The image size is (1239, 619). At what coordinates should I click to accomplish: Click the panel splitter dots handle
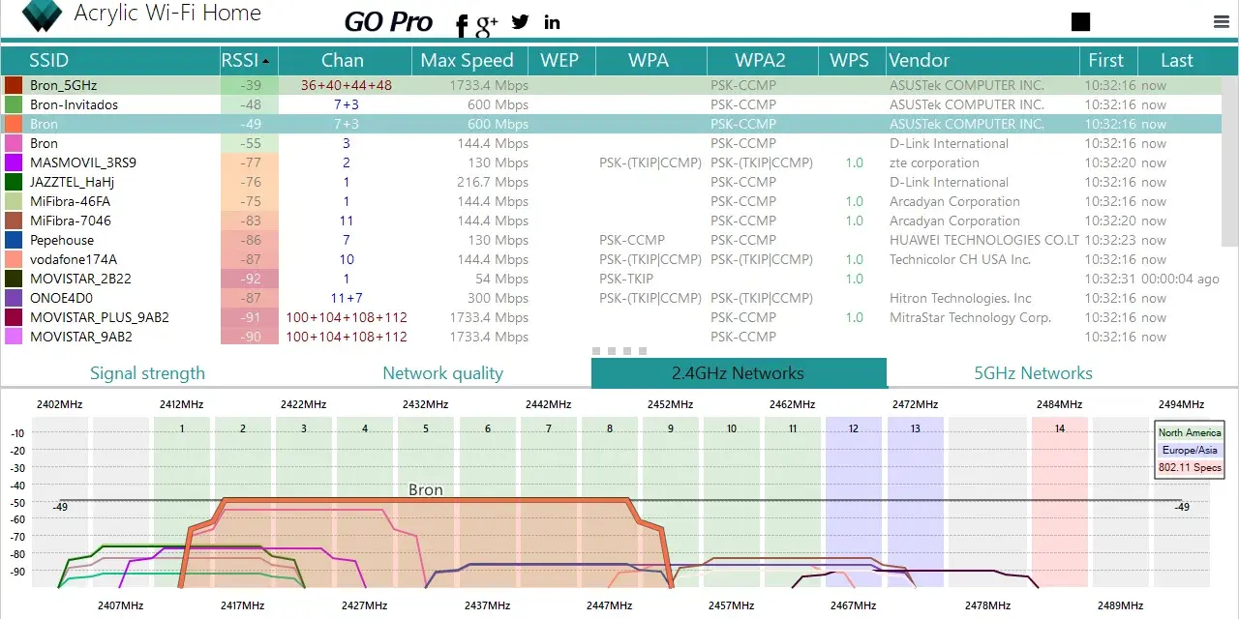coord(619,350)
